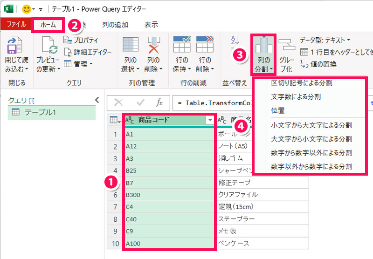Open the 詳細エディター
This screenshot has height=259, width=373.
[x=88, y=52]
